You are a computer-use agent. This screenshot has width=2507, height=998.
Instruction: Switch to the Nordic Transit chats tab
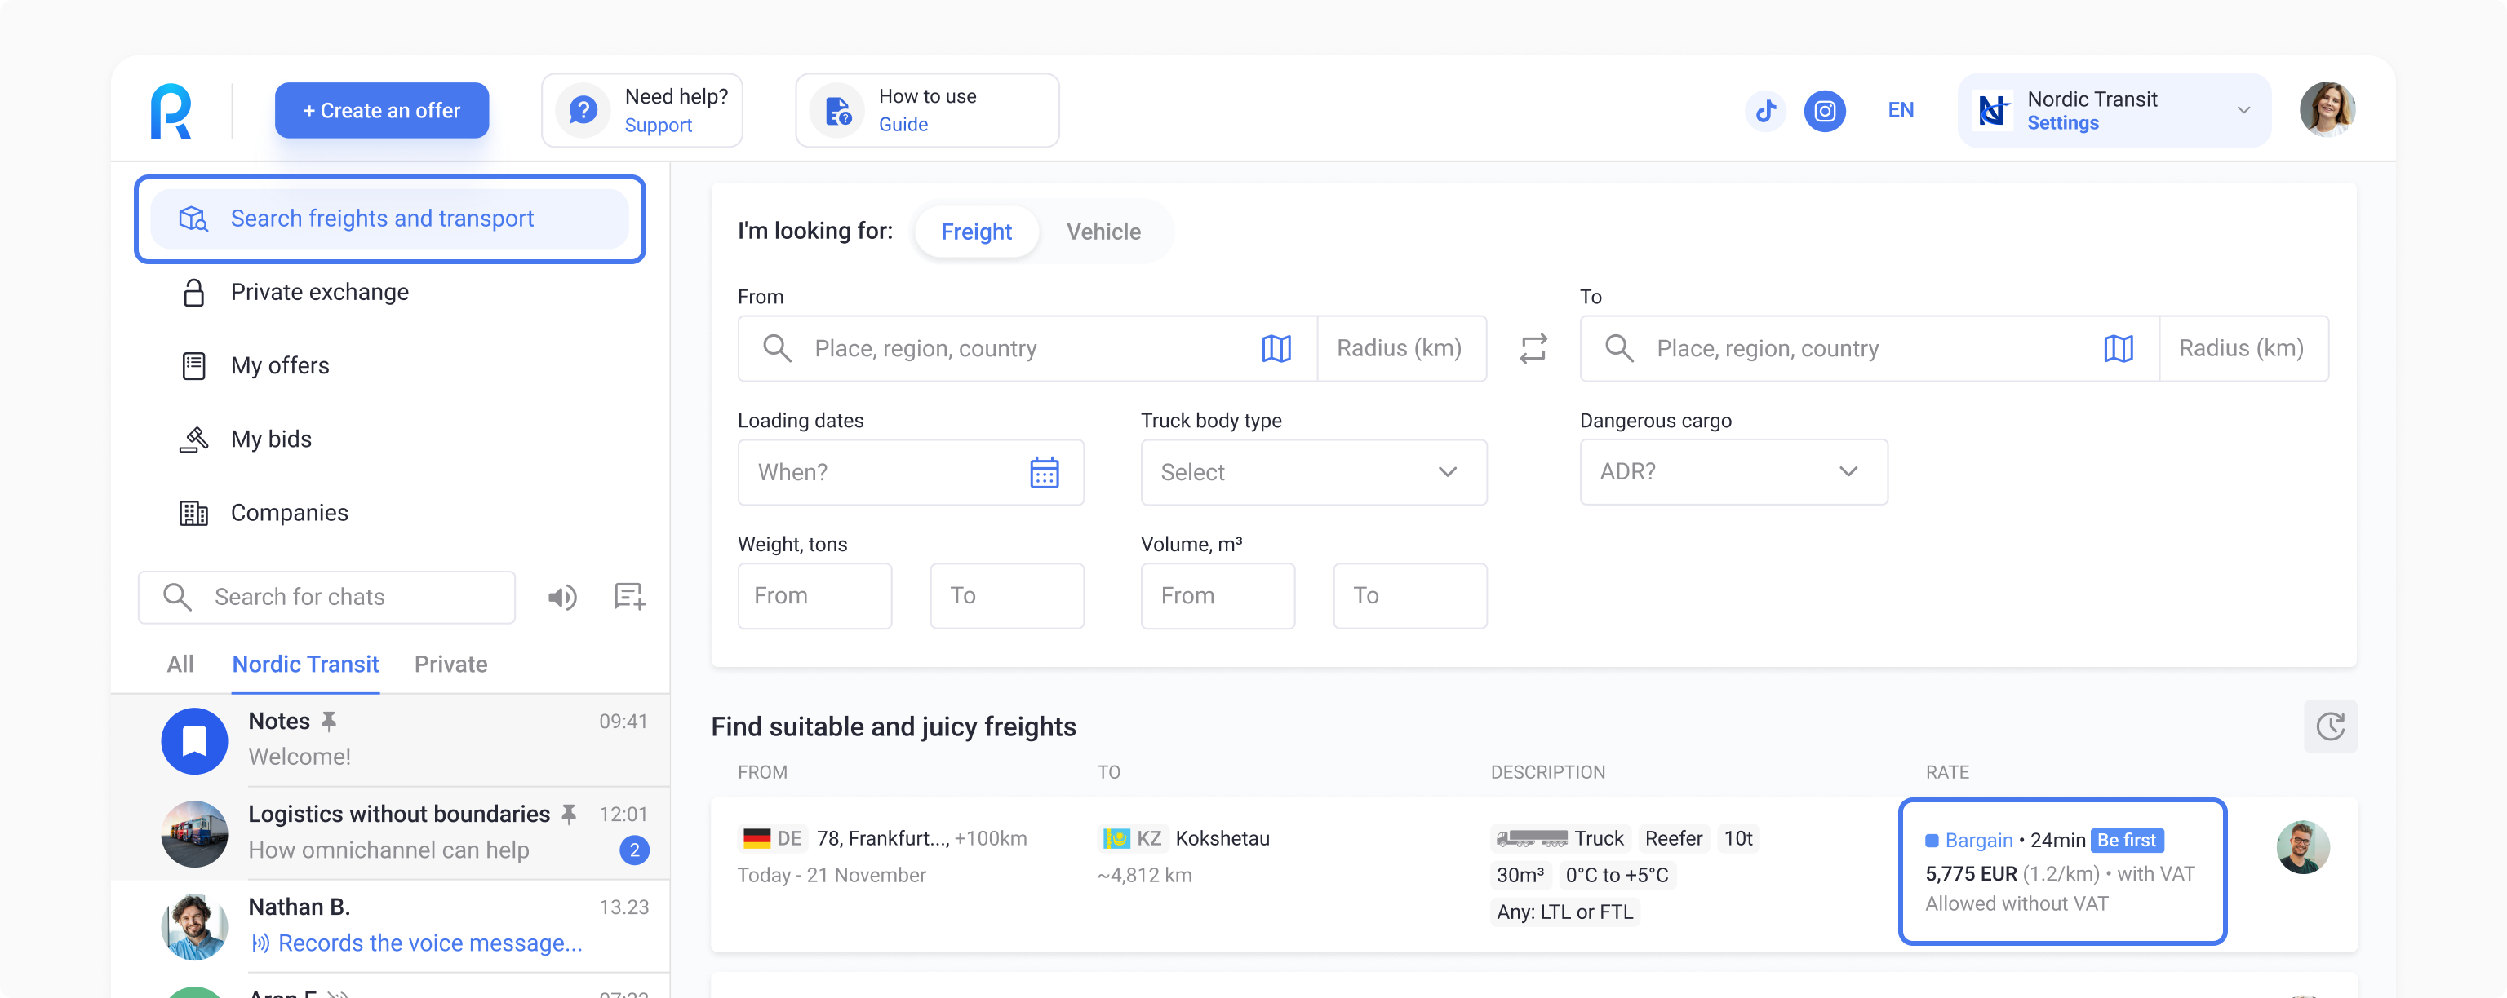[304, 665]
